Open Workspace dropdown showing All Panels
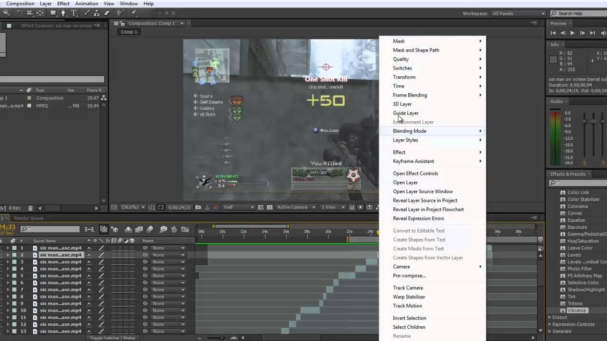The width and height of the screenshot is (607, 341). (517, 13)
